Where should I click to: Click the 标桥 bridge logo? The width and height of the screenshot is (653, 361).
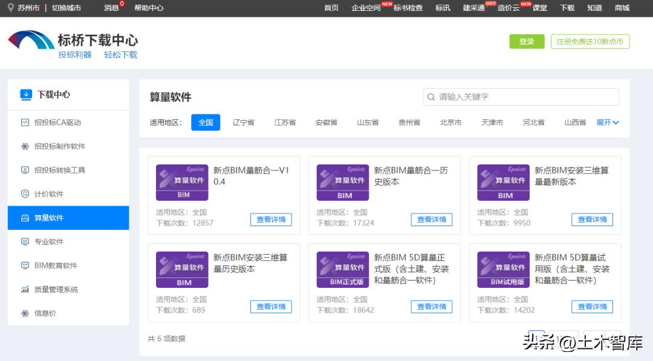tap(31, 41)
